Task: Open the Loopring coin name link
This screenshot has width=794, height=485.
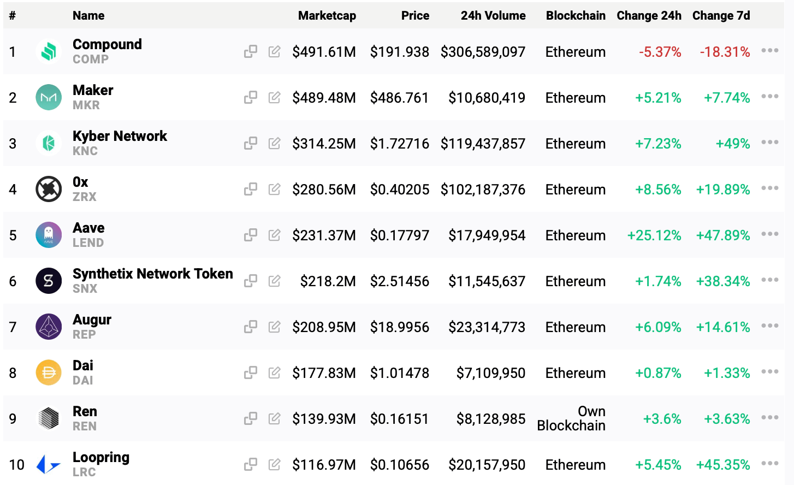Action: (x=101, y=457)
